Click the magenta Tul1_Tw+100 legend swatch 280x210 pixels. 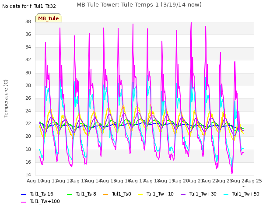(x=23, y=202)
